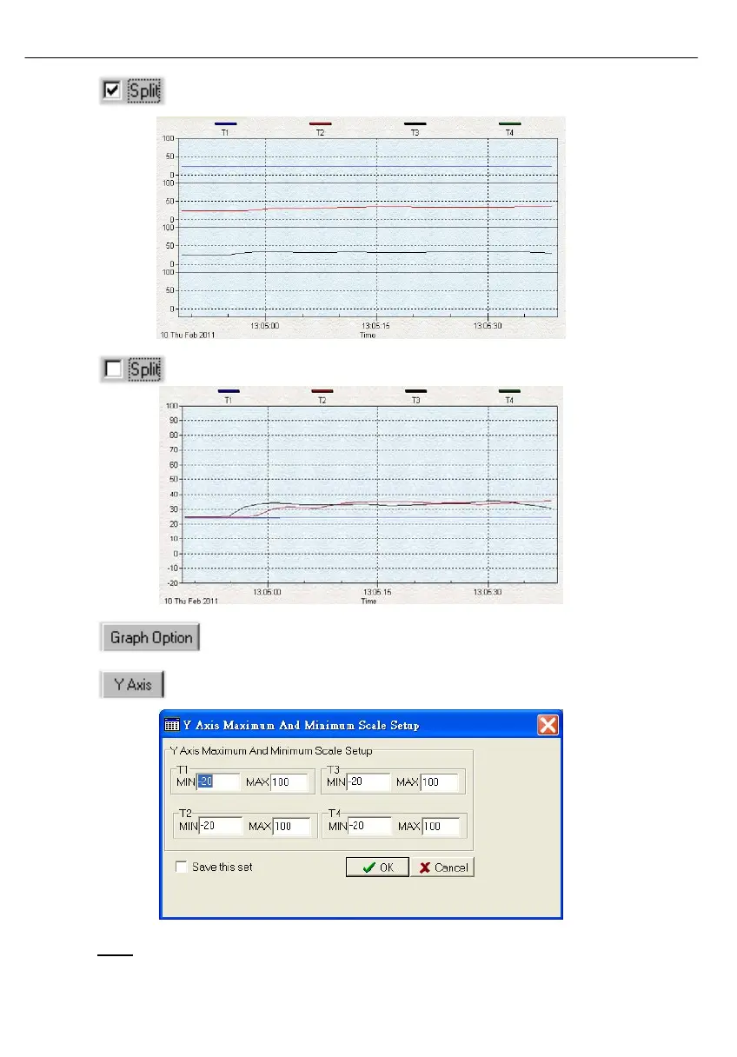Edit the T3 MIN field
737x1057 pixels.
(x=368, y=782)
